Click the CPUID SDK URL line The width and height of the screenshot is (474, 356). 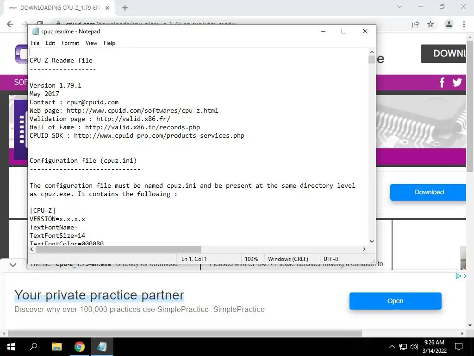click(x=137, y=136)
